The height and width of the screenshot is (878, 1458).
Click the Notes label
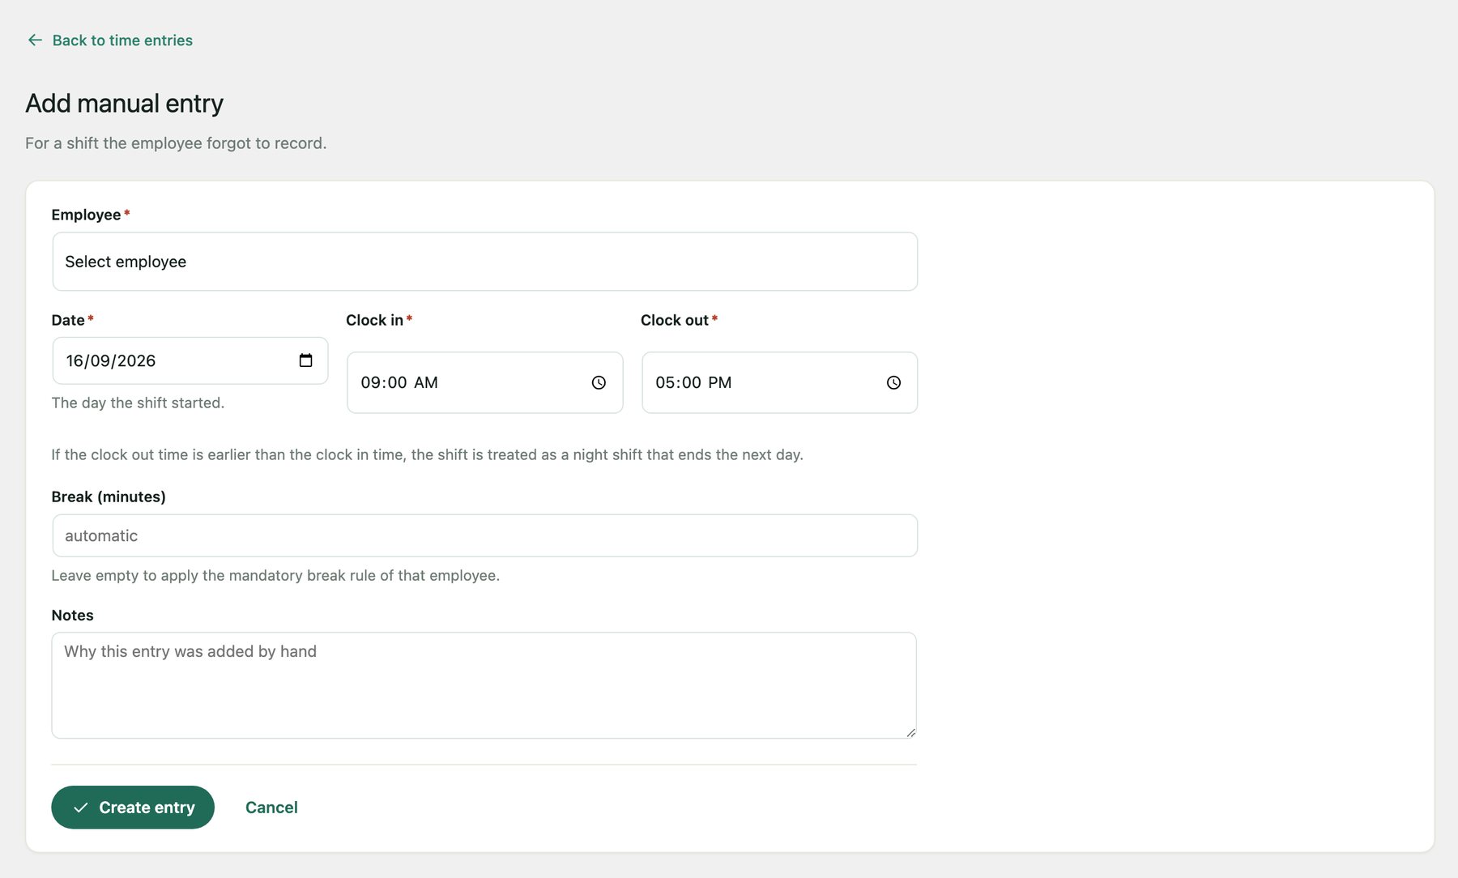click(72, 615)
